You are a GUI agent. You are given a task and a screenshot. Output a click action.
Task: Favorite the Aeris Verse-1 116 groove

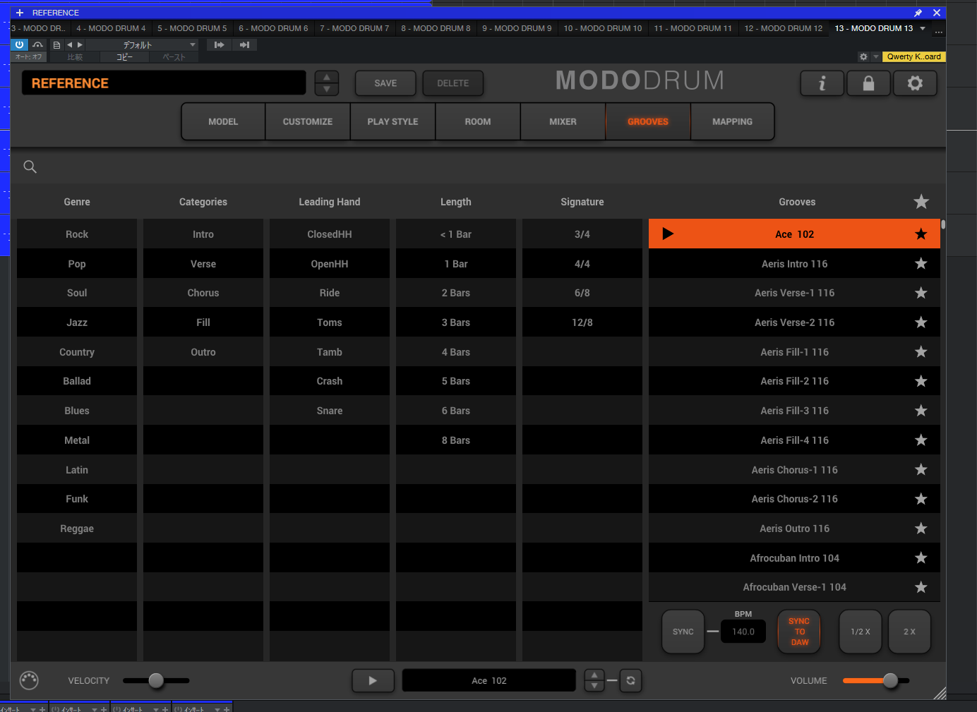tap(921, 293)
